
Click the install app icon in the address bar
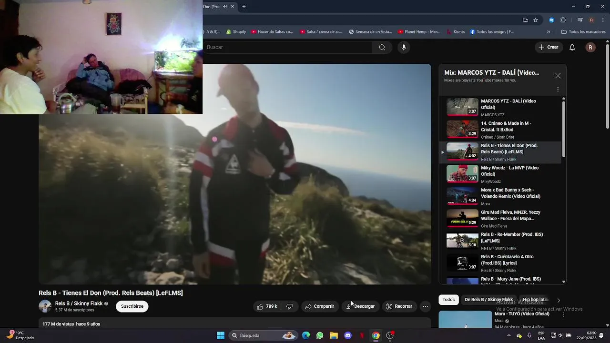pyautogui.click(x=525, y=20)
